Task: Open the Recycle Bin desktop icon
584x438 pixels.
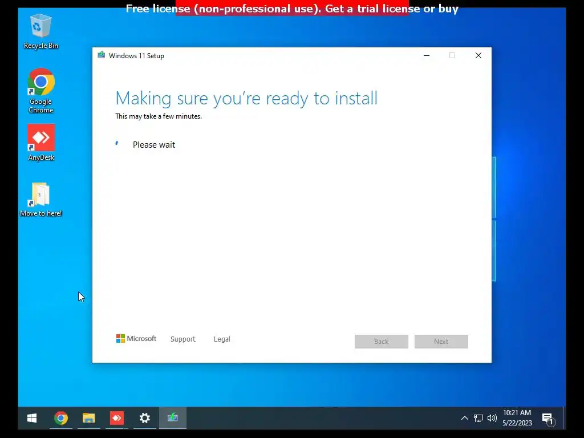Action: pyautogui.click(x=41, y=31)
